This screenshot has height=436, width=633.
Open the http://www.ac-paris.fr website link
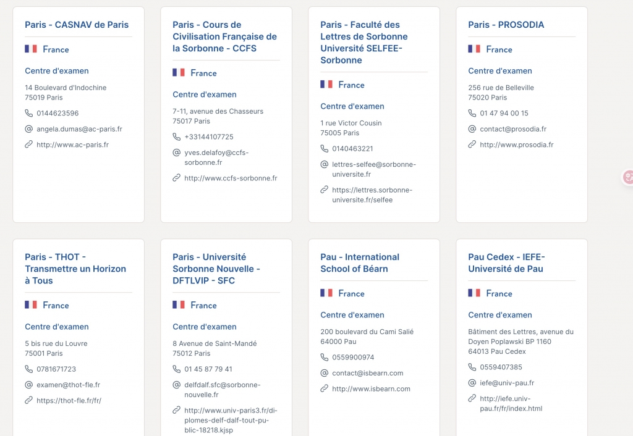point(72,145)
